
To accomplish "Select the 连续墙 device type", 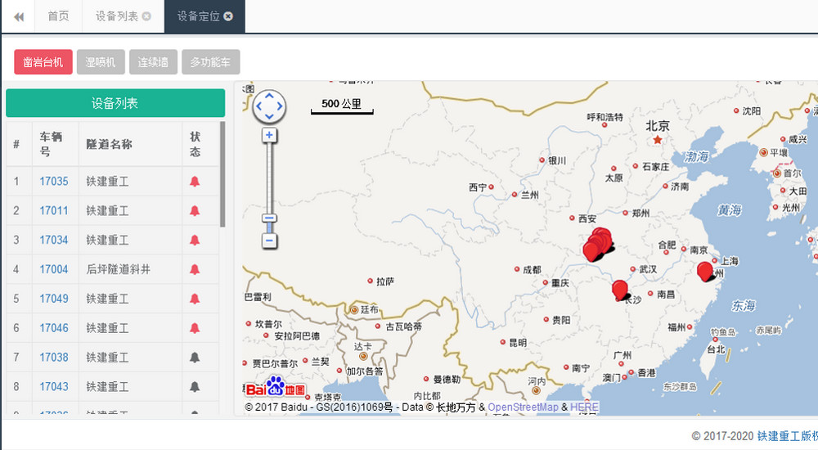I will [154, 62].
